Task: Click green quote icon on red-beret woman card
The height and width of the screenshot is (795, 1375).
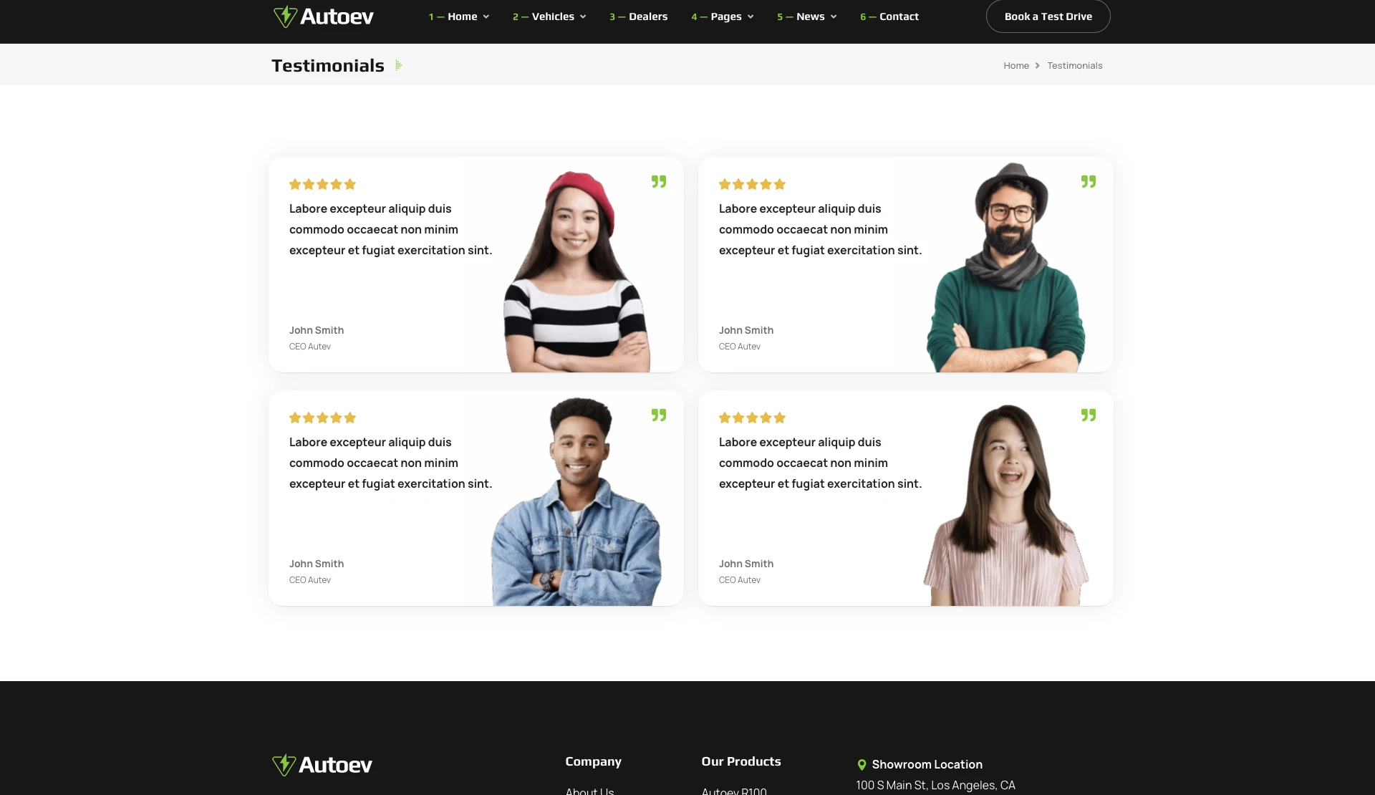Action: pos(659,182)
